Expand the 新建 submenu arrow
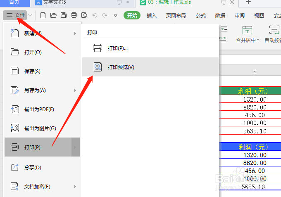The height and width of the screenshot is (197, 281). coord(75,33)
